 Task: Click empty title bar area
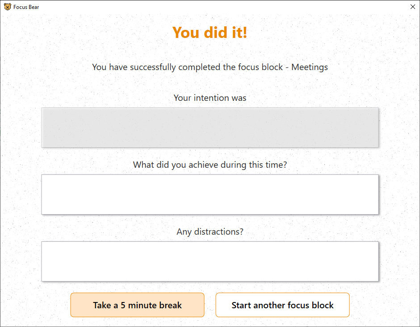[214, 7]
